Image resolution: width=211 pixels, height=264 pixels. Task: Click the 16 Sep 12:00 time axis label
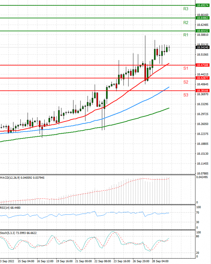pyautogui.click(x=45, y=261)
